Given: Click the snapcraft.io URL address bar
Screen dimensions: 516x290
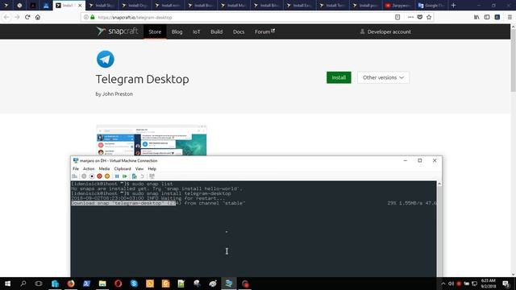Looking at the screenshot, I should [x=243, y=18].
